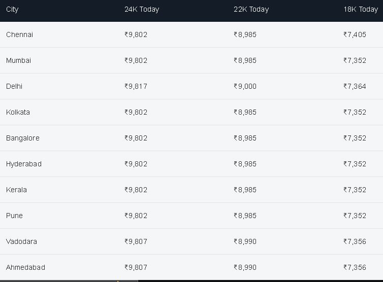Select the Pune city name

14,216
